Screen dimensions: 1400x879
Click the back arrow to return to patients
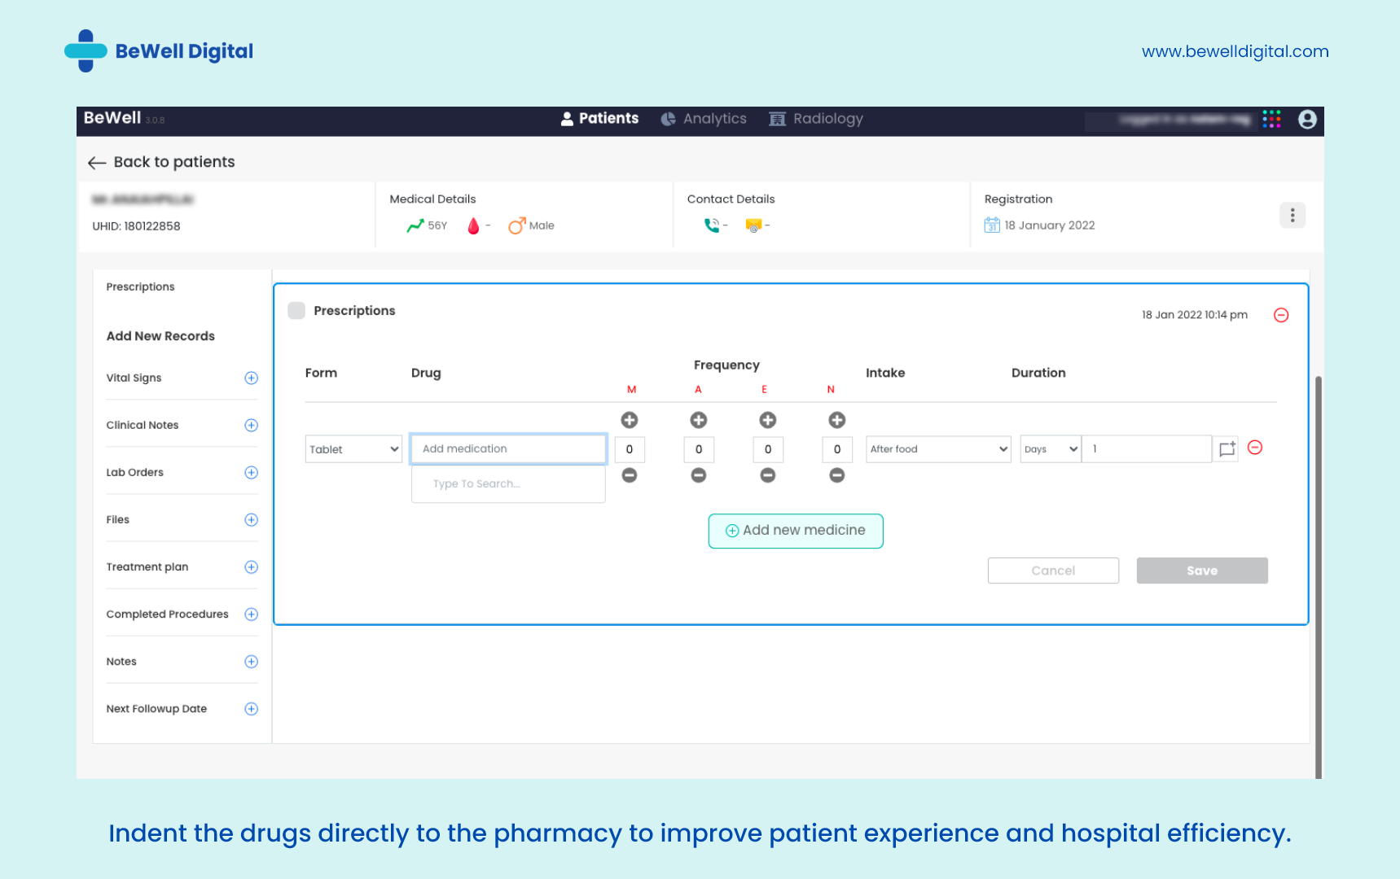tap(96, 162)
